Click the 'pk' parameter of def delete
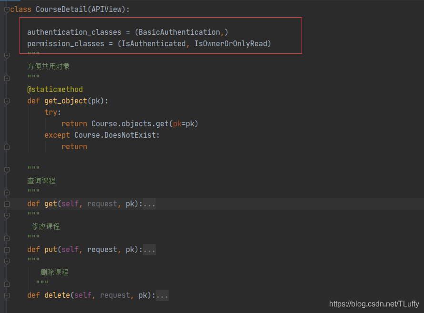Viewport: 424px width, 313px height. 143,295
